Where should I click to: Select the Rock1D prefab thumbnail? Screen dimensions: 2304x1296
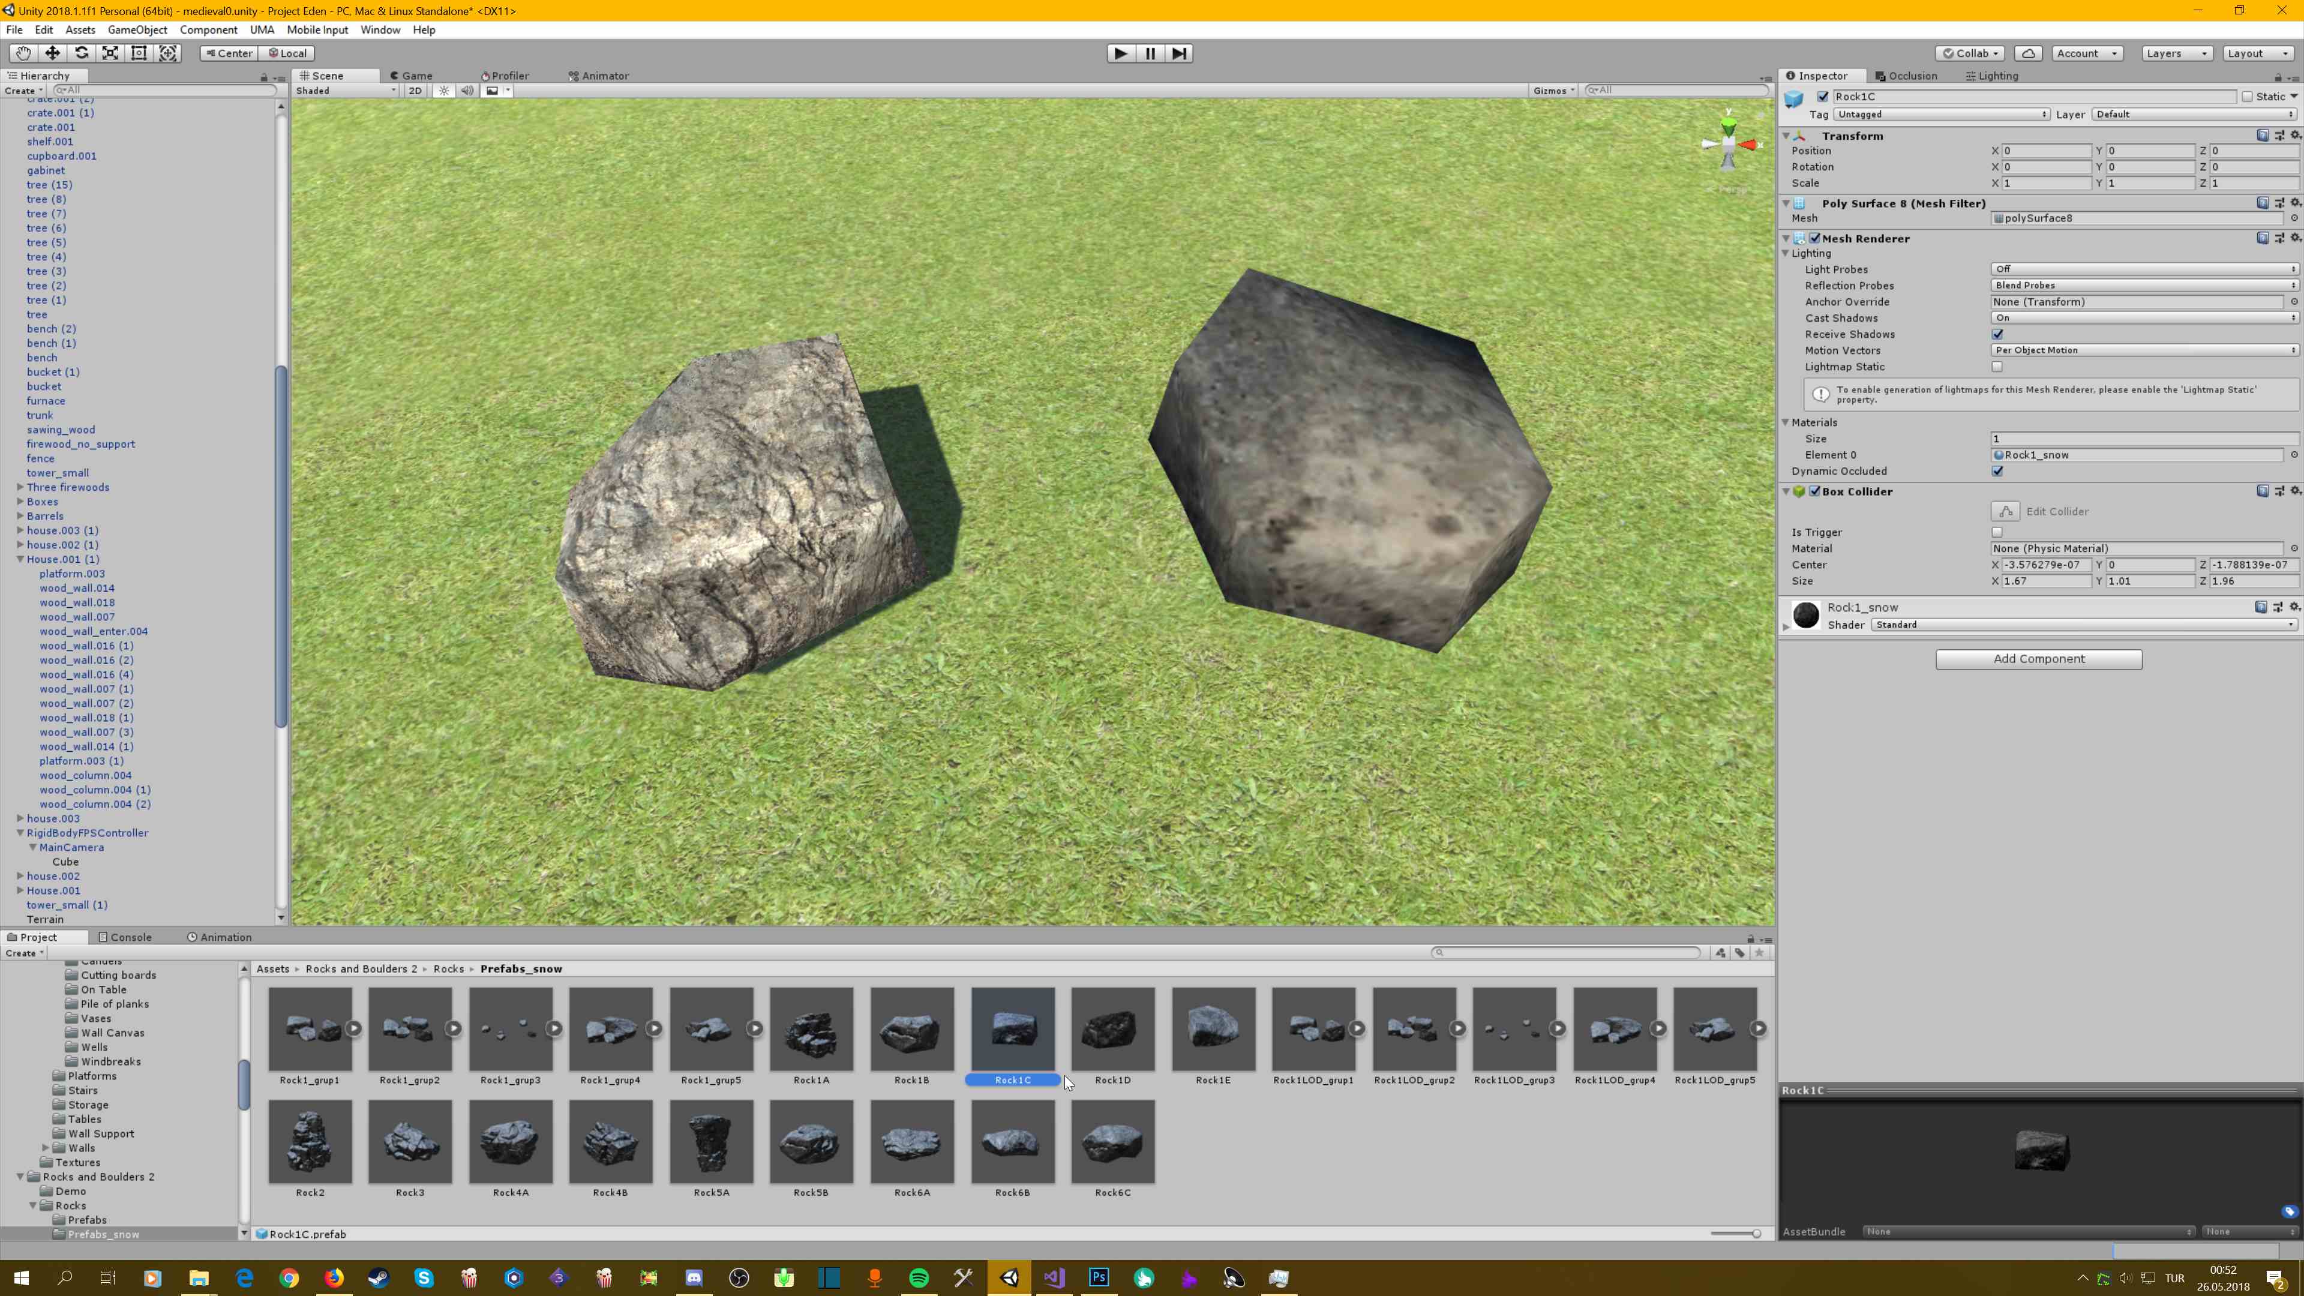coord(1112,1028)
